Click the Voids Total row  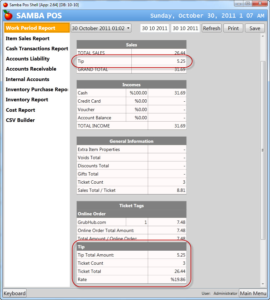click(131, 158)
